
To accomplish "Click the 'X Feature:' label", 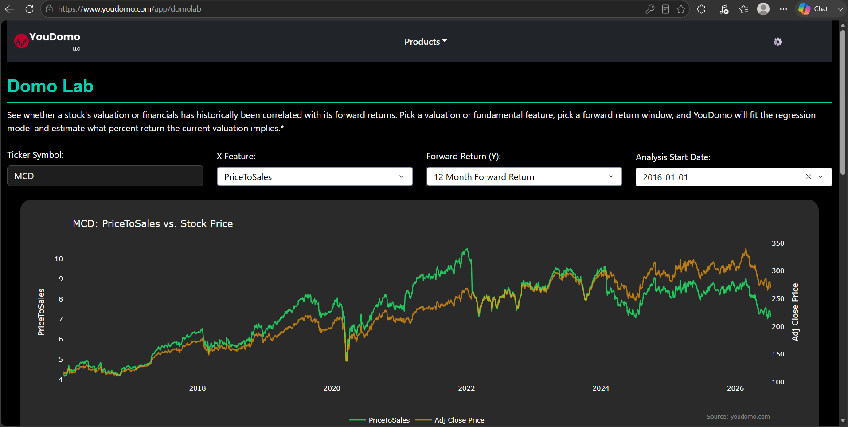I will (236, 156).
